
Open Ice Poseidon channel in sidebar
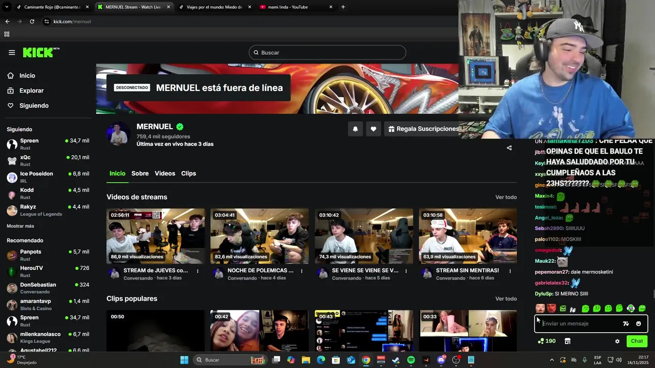[48, 177]
